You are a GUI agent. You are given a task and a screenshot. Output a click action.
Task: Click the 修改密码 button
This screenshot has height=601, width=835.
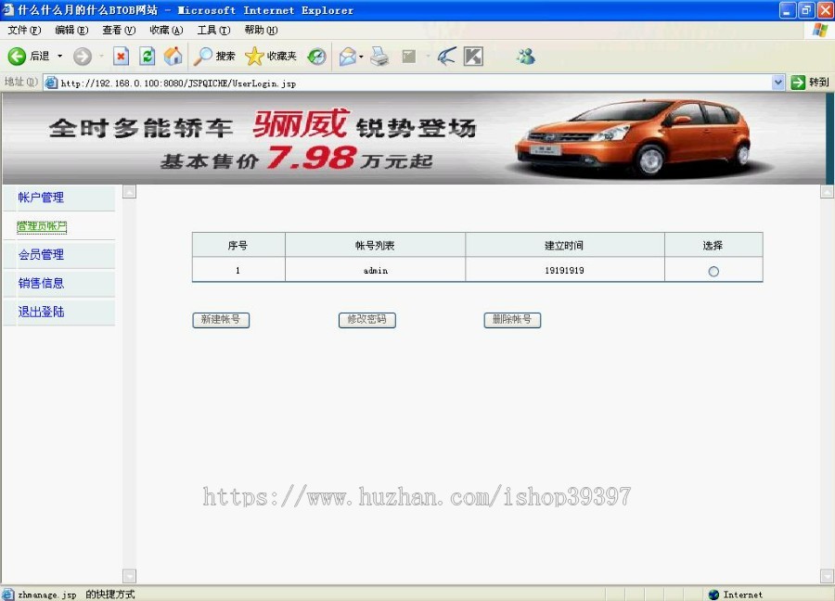pyautogui.click(x=366, y=320)
